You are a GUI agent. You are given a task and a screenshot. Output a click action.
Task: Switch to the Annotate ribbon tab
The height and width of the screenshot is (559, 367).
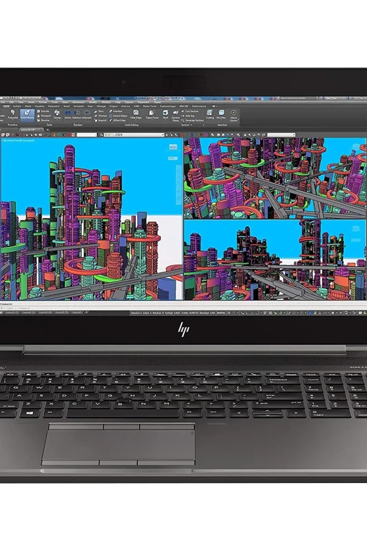(x=78, y=106)
